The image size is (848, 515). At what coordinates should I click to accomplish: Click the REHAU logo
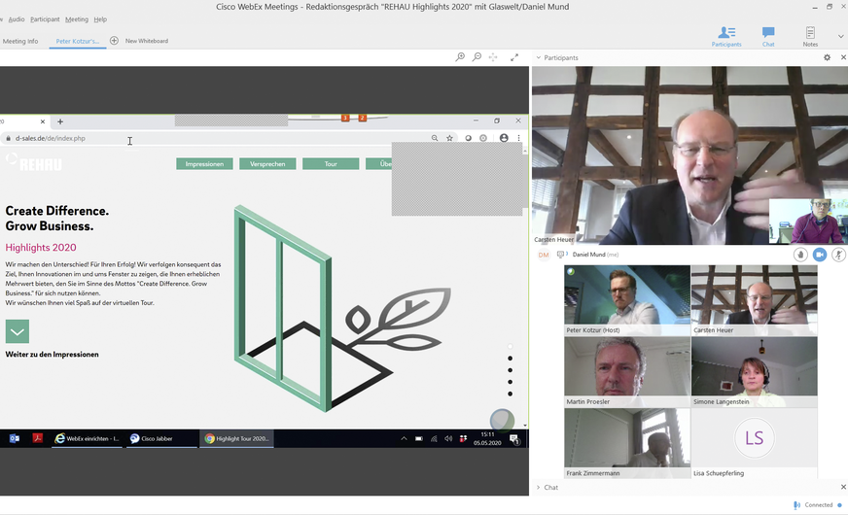pyautogui.click(x=34, y=162)
